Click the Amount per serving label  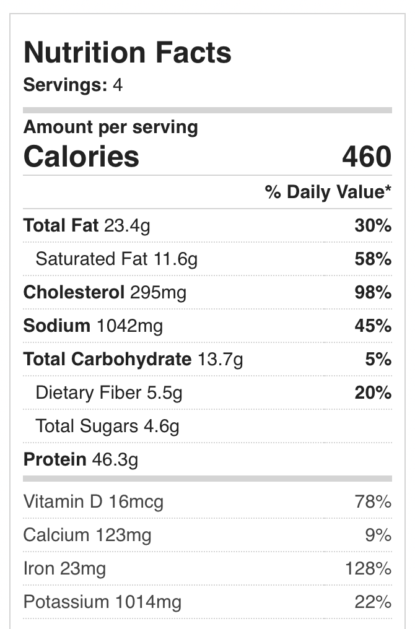(111, 128)
